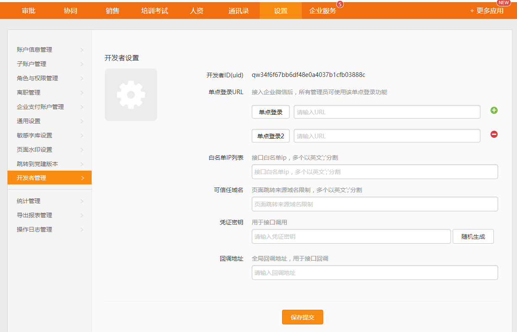
Task: Click the 单点登录 label button
Action: [271, 112]
